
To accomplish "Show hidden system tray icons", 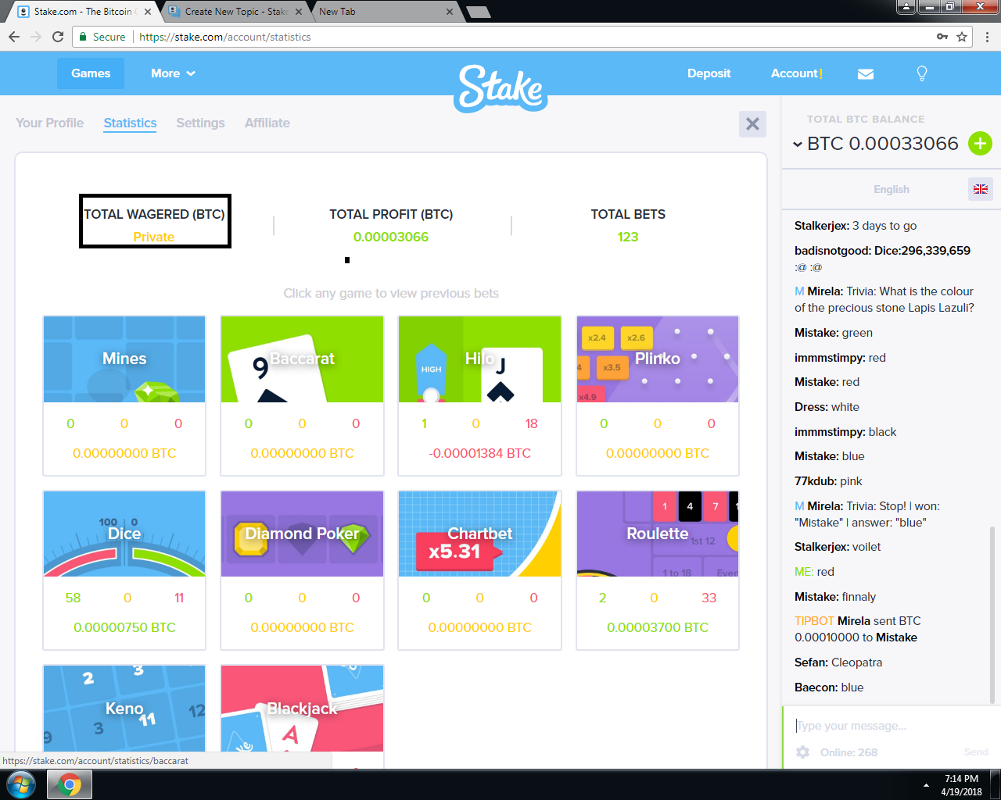I will tap(926, 785).
